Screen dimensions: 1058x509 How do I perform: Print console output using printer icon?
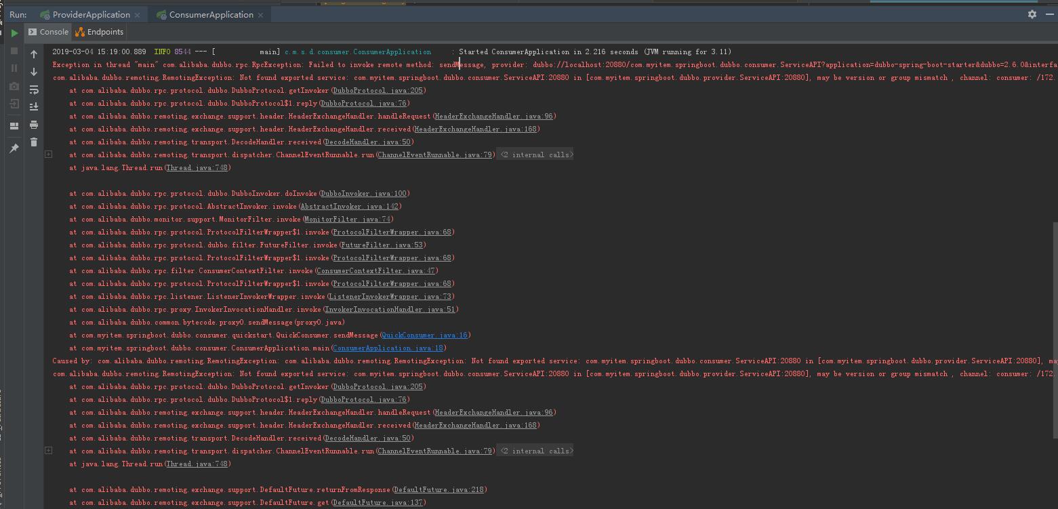click(x=34, y=125)
